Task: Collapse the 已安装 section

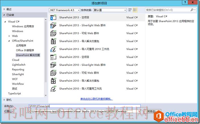Action: 4,15
